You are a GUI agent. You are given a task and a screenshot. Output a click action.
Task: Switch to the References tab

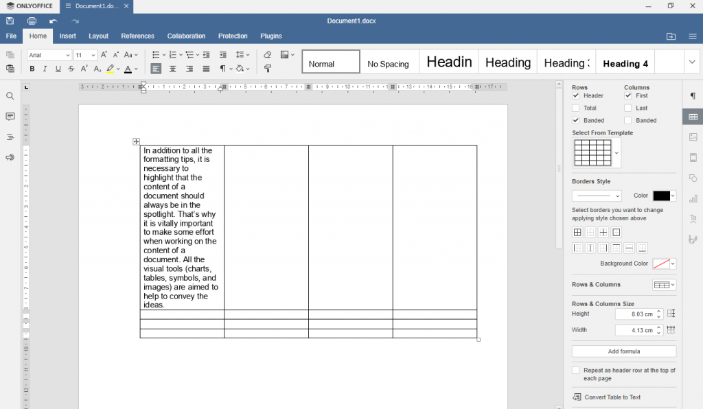pos(137,36)
